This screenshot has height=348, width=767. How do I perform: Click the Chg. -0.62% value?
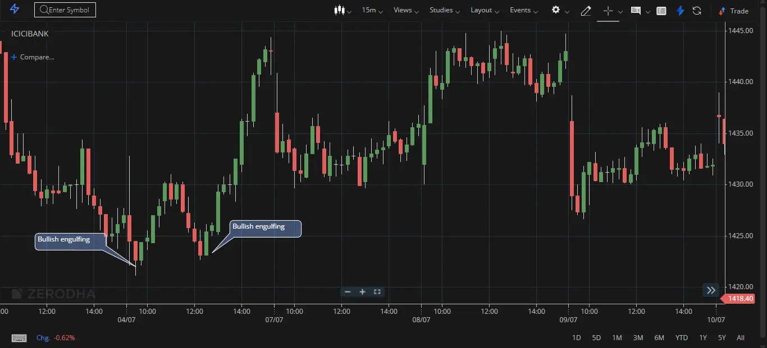(x=56, y=338)
